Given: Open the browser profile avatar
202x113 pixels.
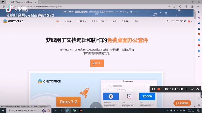Looking at the screenshot, I should pyautogui.click(x=192, y=7).
